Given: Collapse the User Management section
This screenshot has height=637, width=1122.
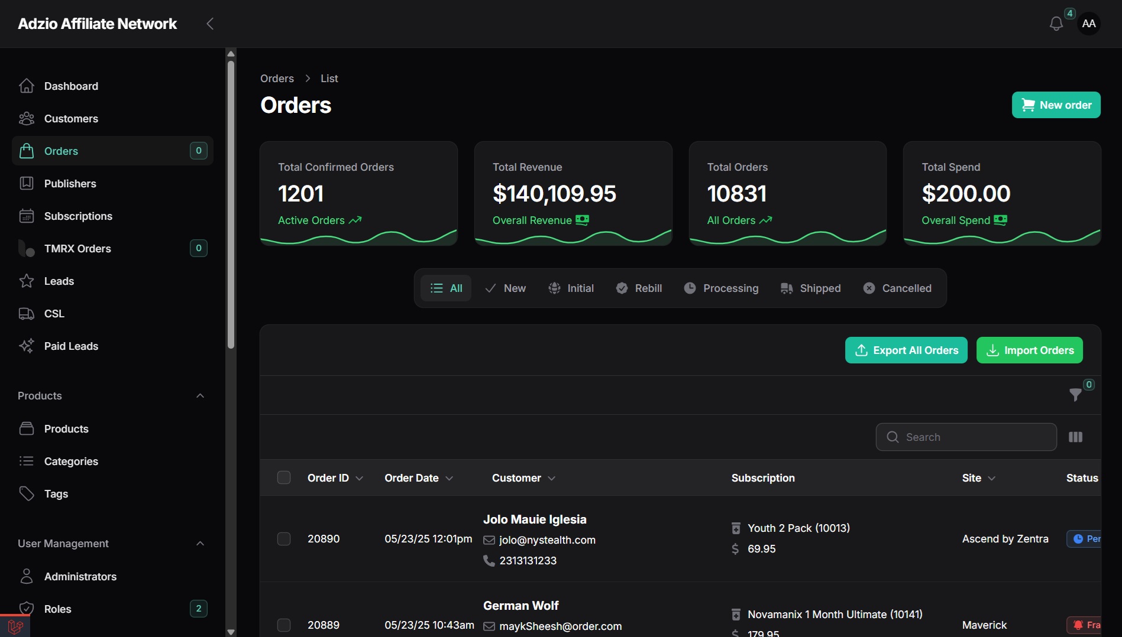Looking at the screenshot, I should coord(200,544).
